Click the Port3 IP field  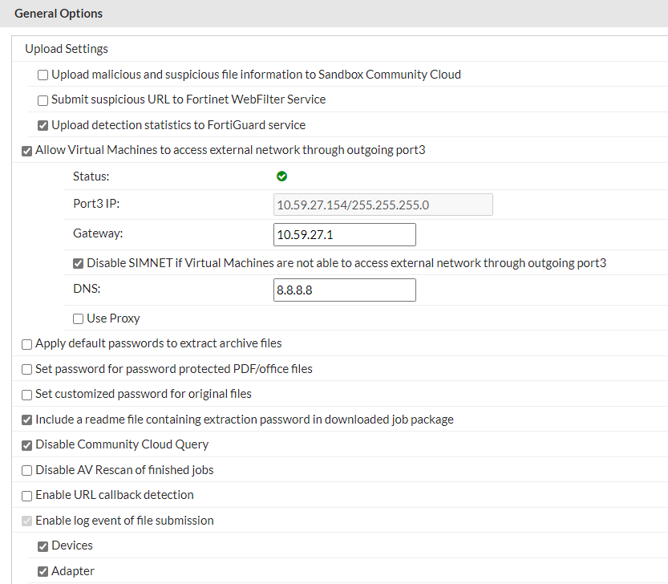click(x=383, y=205)
